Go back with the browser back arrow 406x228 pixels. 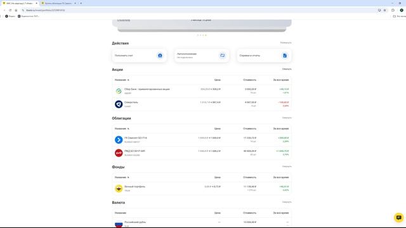pos(4,10)
